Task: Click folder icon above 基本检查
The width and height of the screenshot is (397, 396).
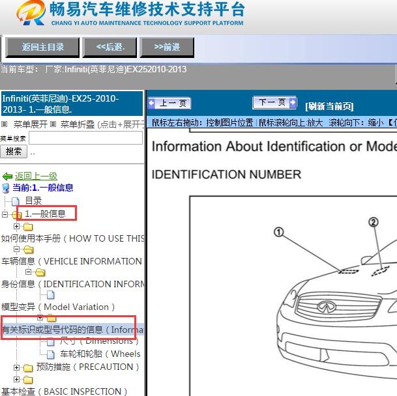Action: point(28,380)
